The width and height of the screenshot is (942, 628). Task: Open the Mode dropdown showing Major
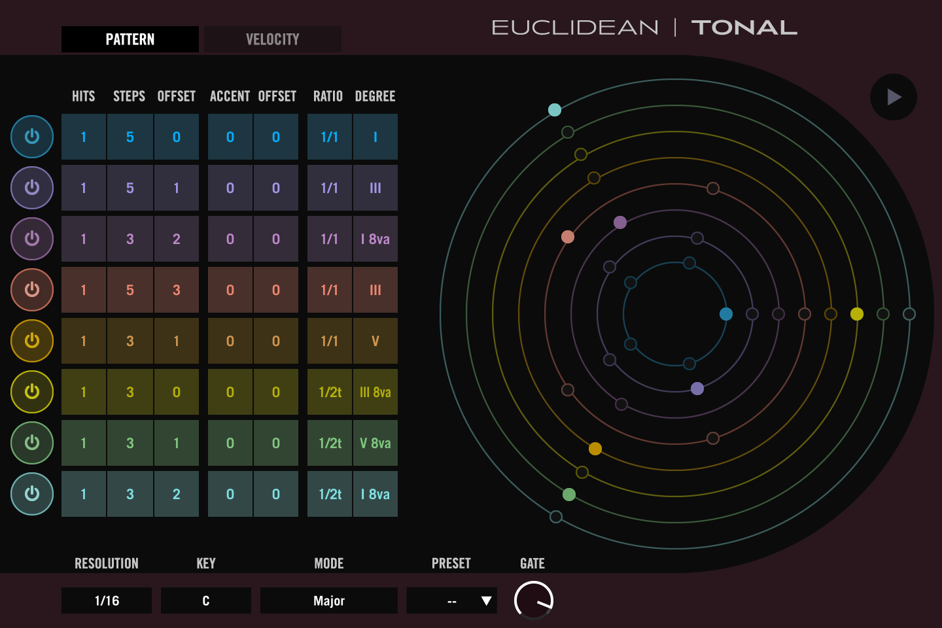pos(328,600)
